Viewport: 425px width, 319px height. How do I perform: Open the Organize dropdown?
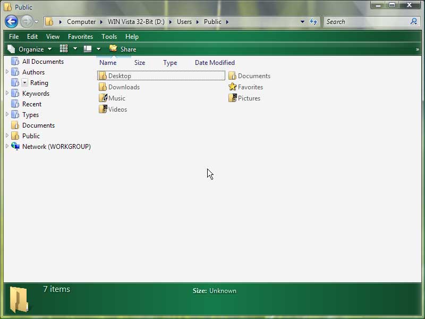[30, 49]
